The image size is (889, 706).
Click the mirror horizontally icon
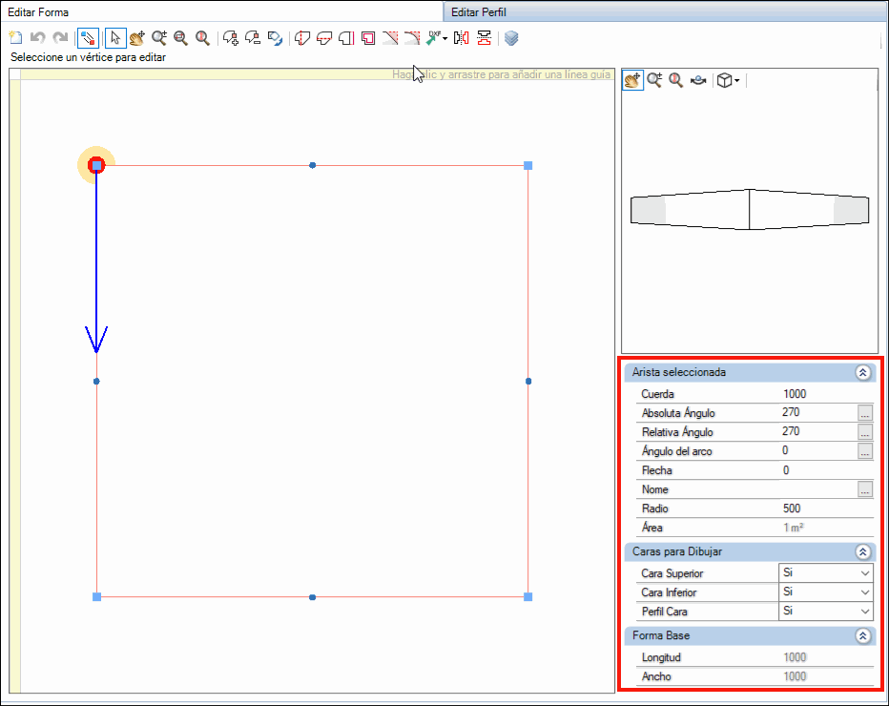pos(462,38)
